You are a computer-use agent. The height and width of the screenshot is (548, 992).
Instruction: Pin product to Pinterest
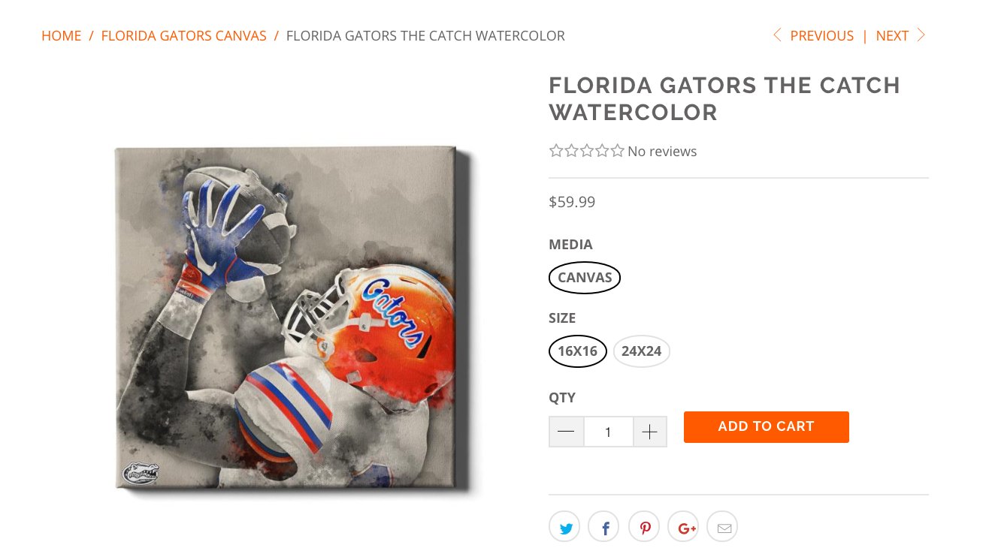click(644, 528)
